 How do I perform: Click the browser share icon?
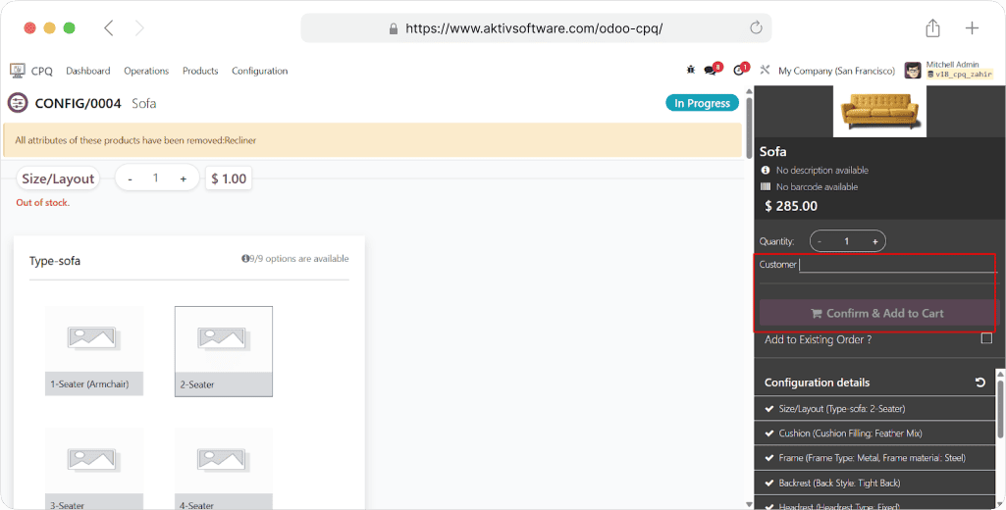(932, 28)
